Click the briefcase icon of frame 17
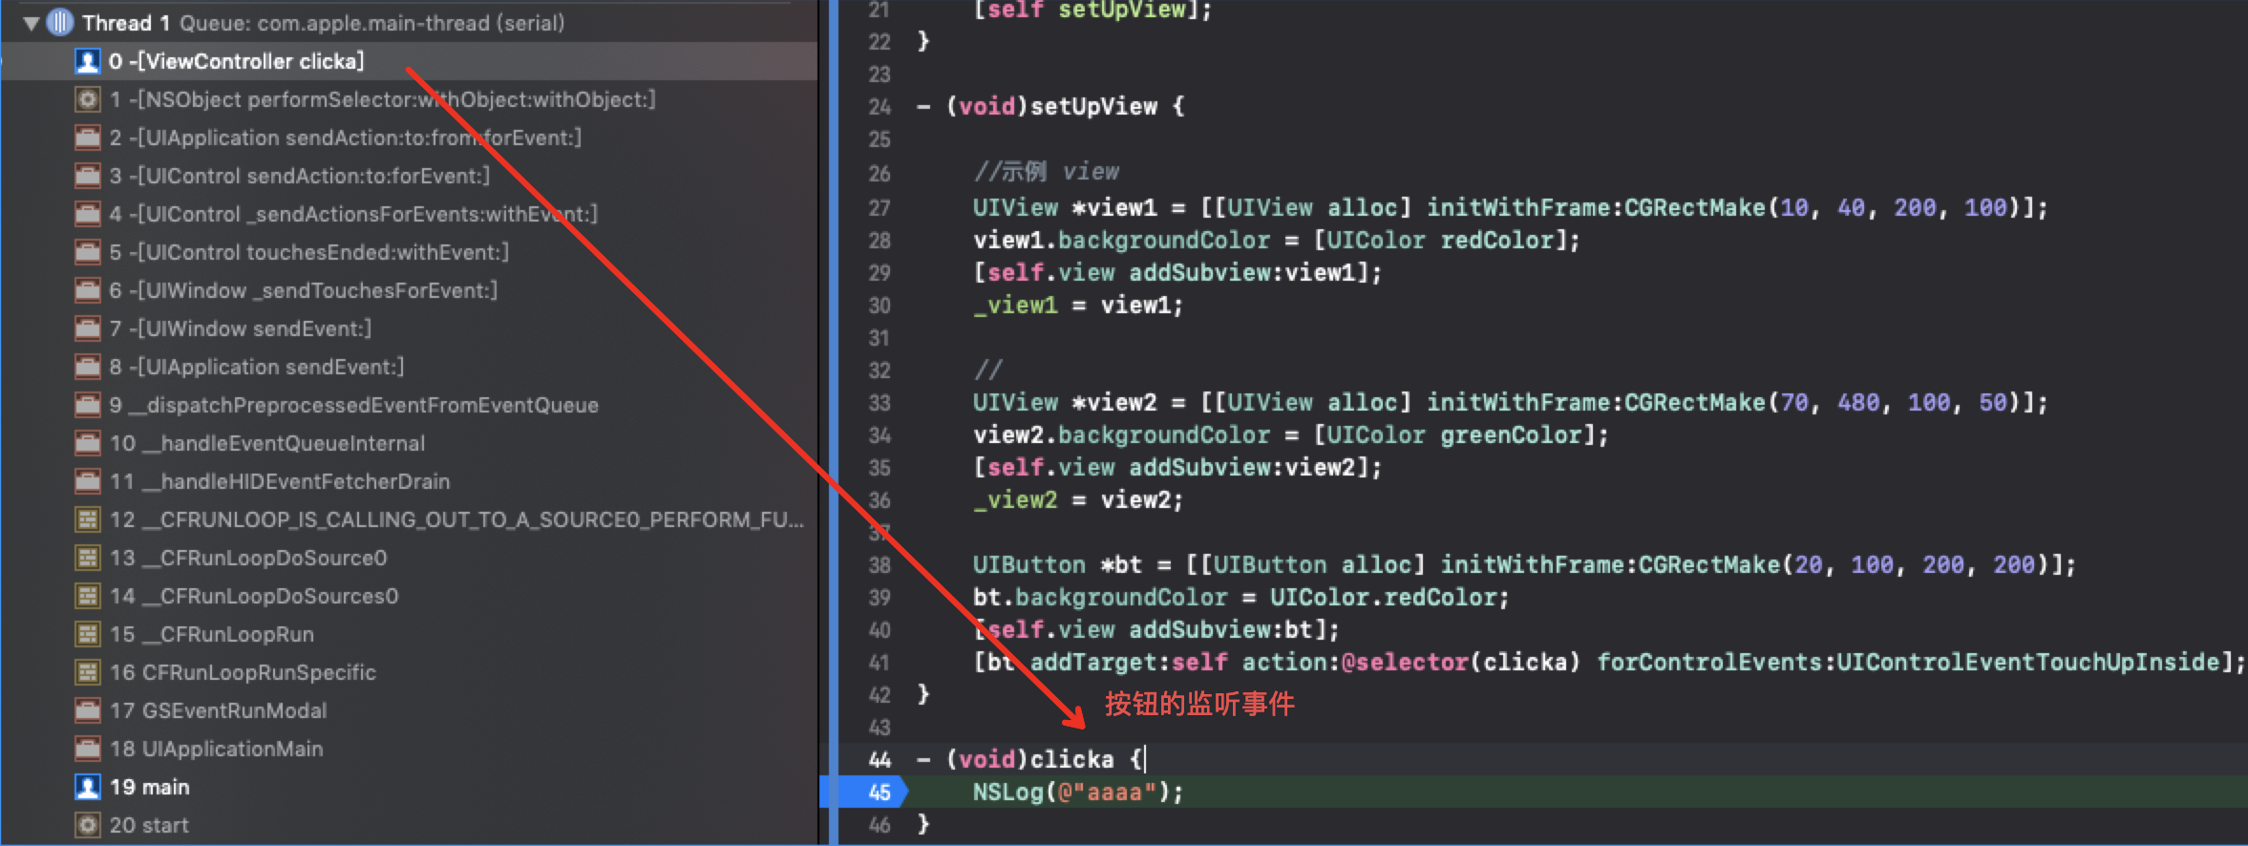This screenshot has width=2248, height=846. pyautogui.click(x=88, y=710)
